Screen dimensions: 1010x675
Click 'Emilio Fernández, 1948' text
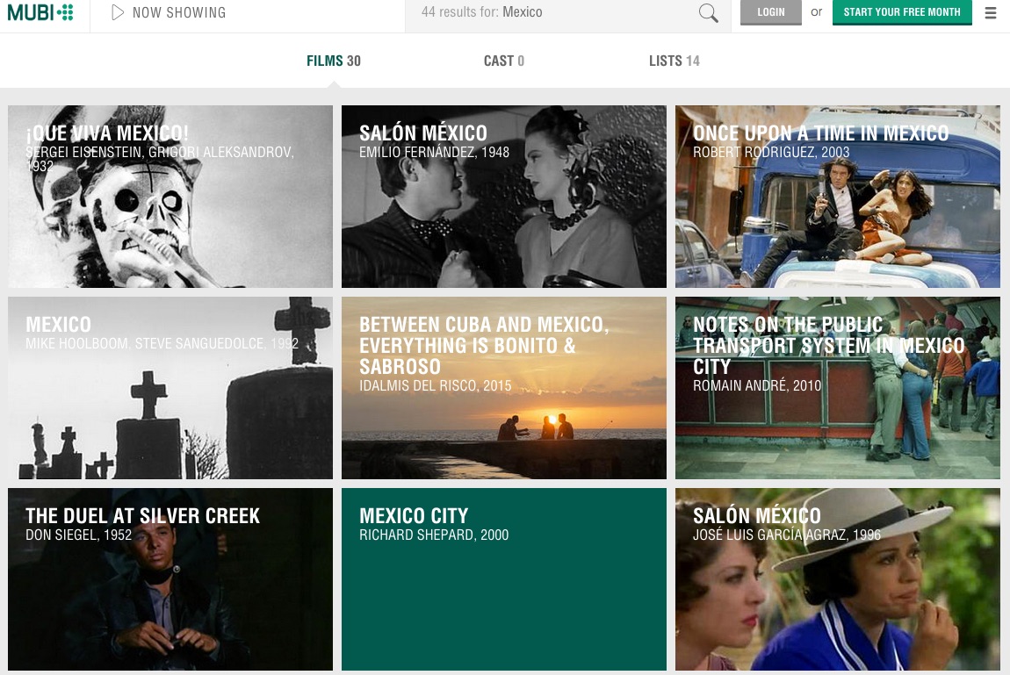point(434,153)
